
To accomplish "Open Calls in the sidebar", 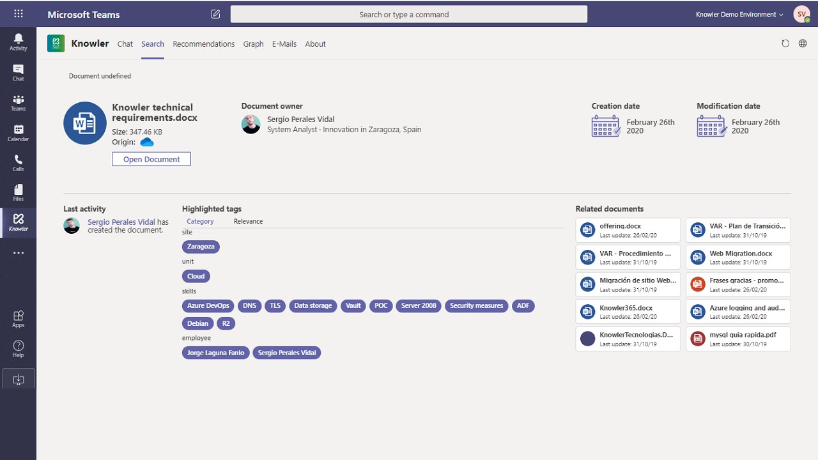I will point(18,163).
